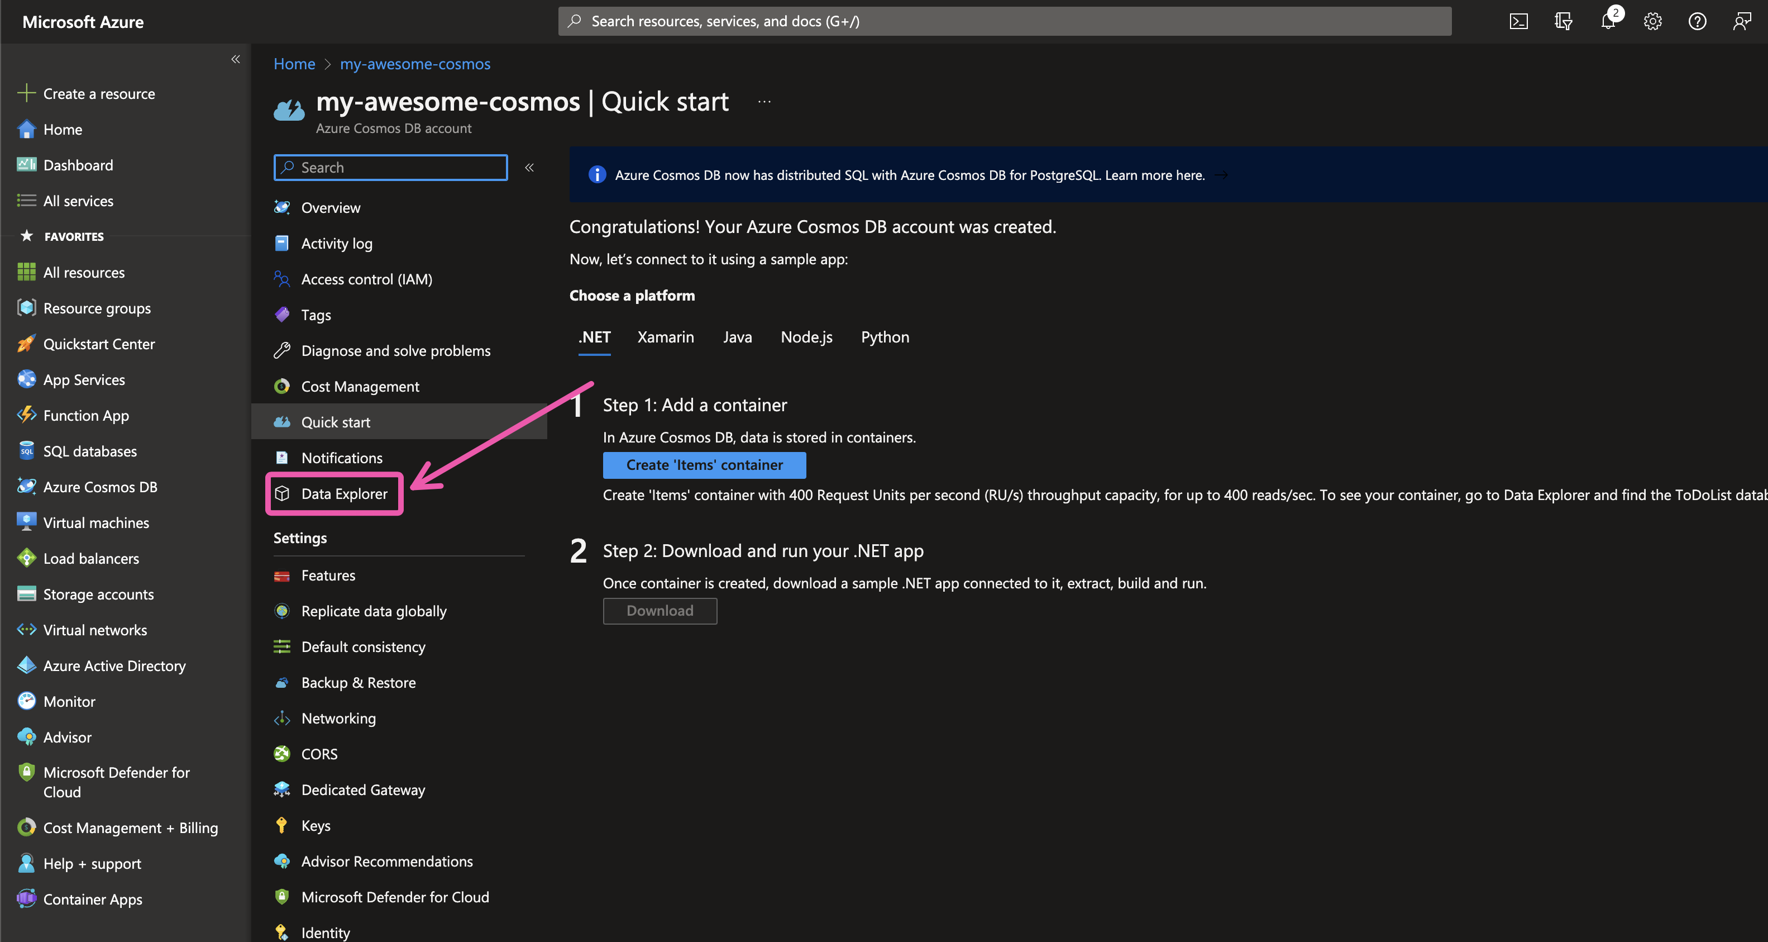Click the Function App lightning icon
This screenshot has height=942, width=1768.
coord(27,415)
